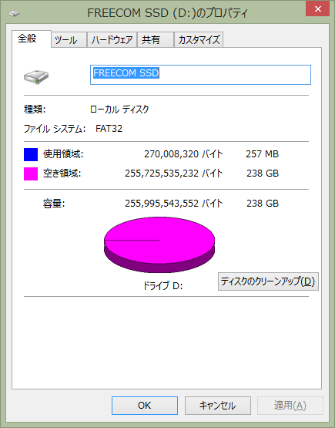Confirm with the OK button
This screenshot has width=335, height=428.
click(x=145, y=406)
